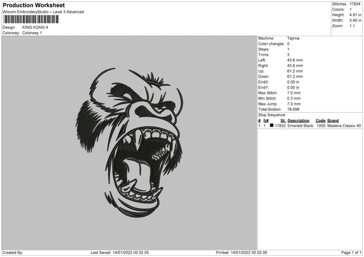Select the Madeira Classic 40 brand entry
The height and width of the screenshot is (257, 364).
344,125
